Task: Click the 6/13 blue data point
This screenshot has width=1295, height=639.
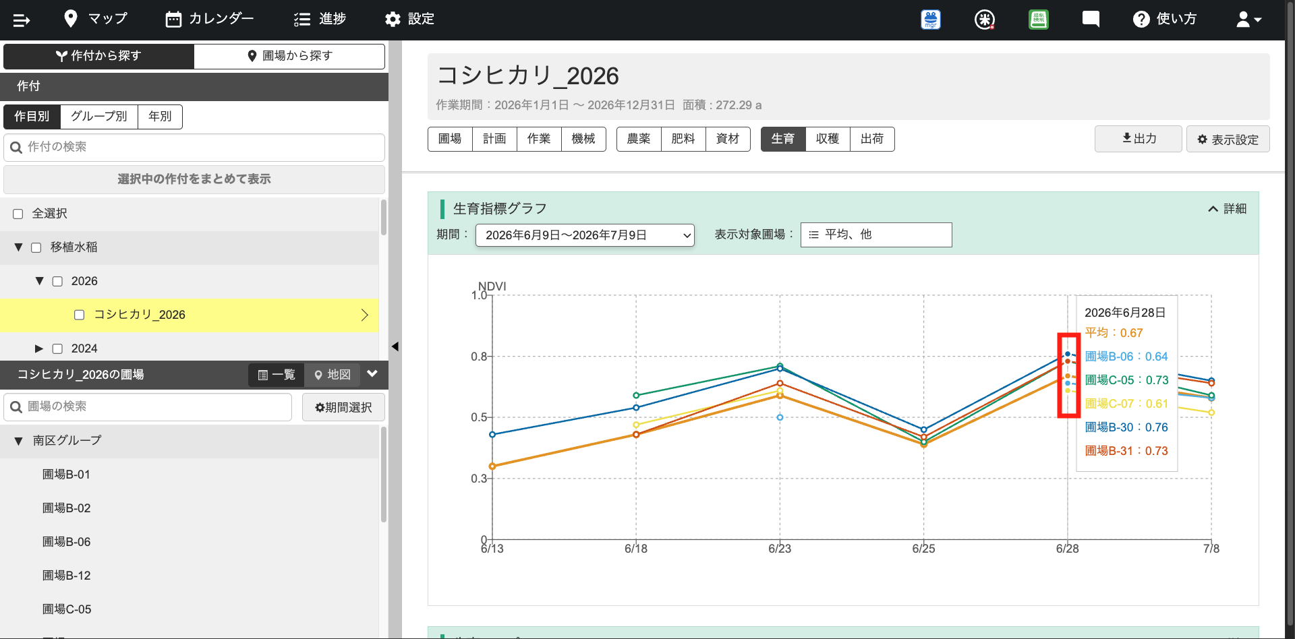Action: pos(492,435)
